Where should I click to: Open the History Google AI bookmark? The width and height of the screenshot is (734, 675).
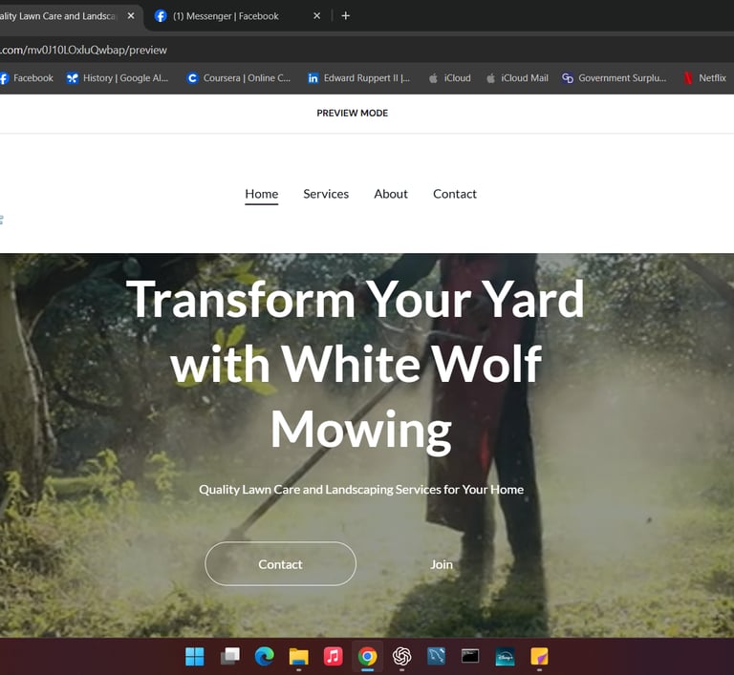pos(118,78)
